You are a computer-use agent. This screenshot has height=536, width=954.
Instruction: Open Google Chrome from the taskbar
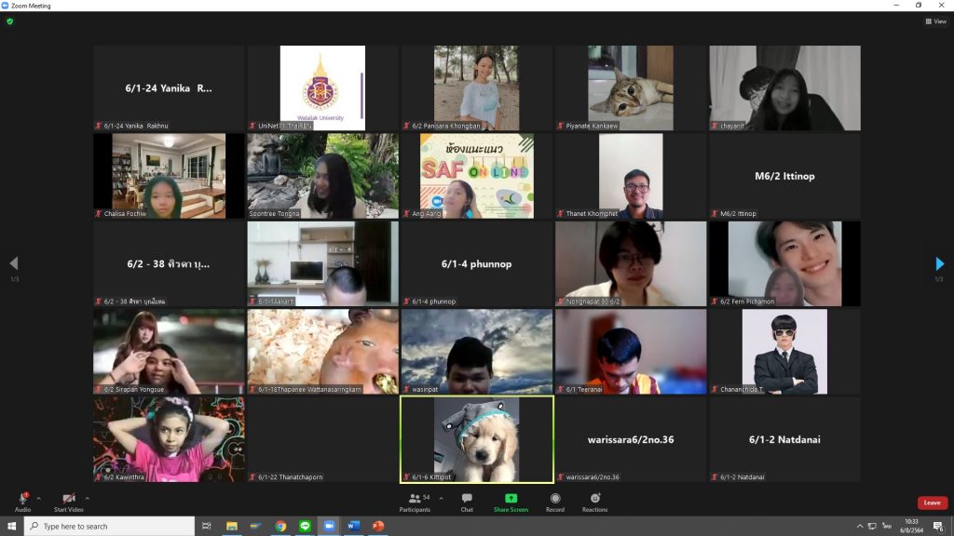coord(280,527)
